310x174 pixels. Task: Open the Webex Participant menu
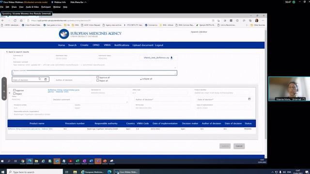click(x=46, y=7)
